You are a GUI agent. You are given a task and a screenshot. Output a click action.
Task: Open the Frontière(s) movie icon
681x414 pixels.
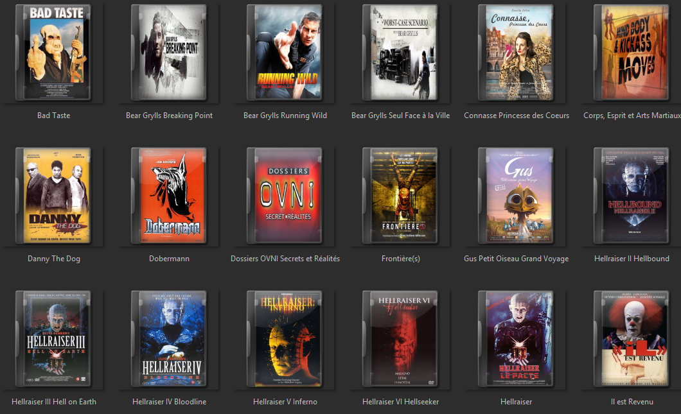click(400, 196)
